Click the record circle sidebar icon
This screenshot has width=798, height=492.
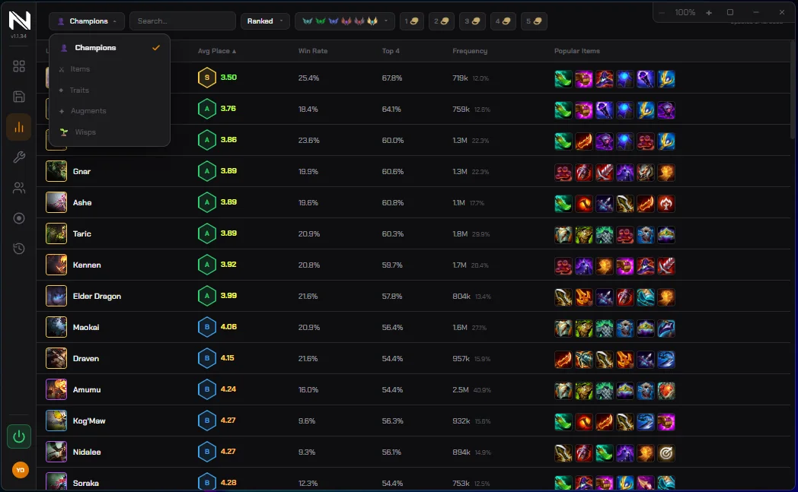[19, 218]
